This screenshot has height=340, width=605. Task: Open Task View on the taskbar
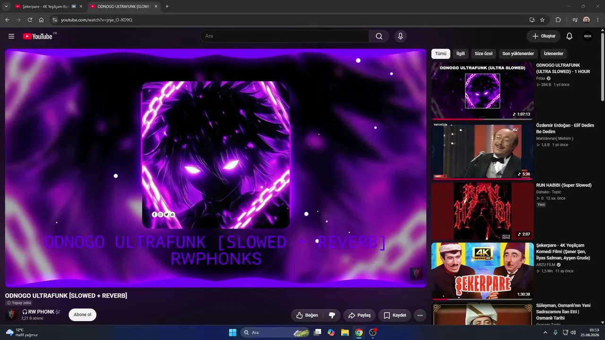coord(318,332)
